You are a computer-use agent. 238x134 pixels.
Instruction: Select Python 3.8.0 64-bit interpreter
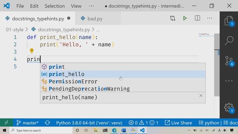point(89,123)
